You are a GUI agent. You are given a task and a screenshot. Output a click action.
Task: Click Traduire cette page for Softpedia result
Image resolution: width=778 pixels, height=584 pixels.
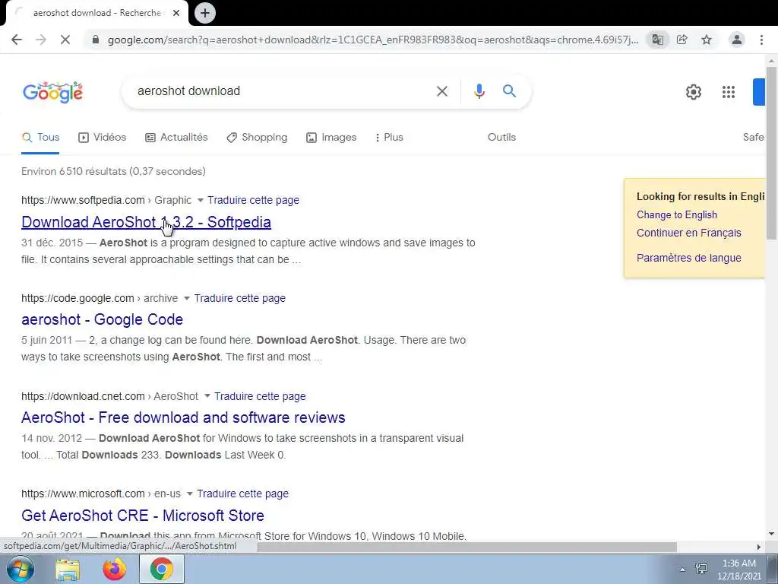pyautogui.click(x=253, y=200)
